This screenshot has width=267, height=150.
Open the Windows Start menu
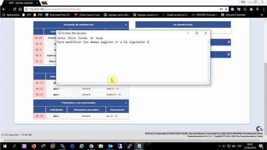click(5, 146)
